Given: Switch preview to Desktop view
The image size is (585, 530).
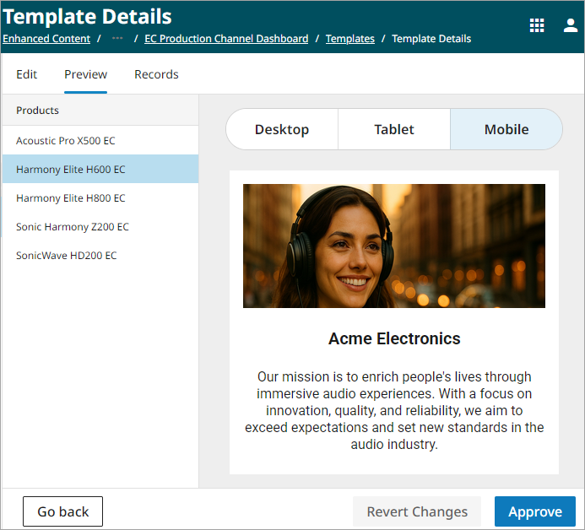Looking at the screenshot, I should [x=282, y=129].
